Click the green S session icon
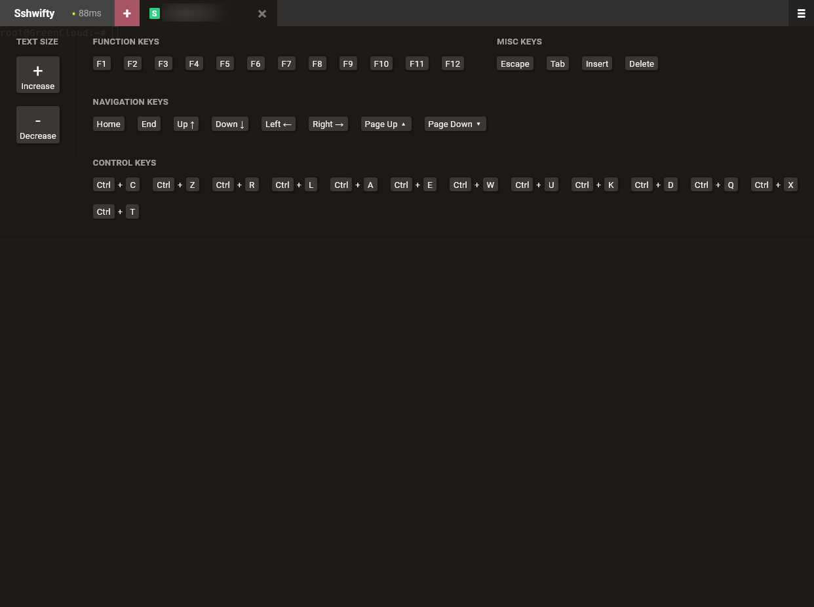 coord(155,13)
